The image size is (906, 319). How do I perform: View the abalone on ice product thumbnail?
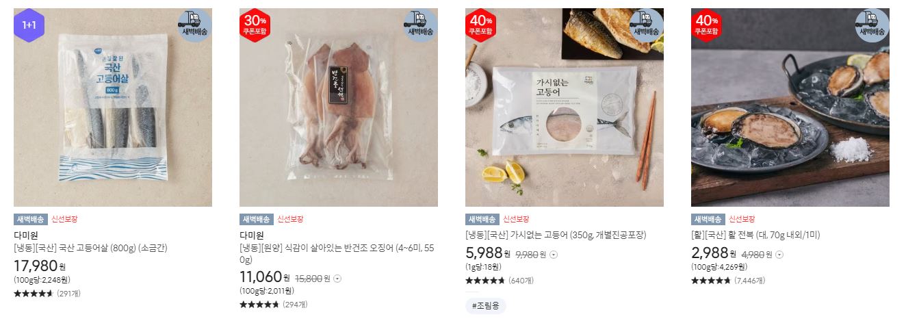(790, 107)
